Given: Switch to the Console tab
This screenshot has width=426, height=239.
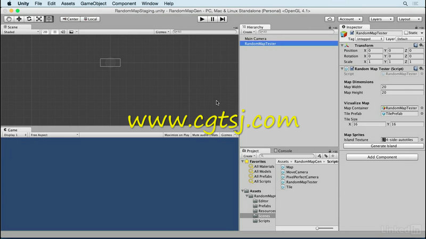Looking at the screenshot, I should tap(283, 151).
